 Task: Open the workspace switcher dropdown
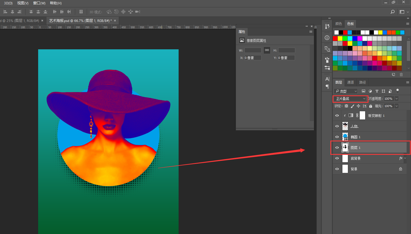click(404, 12)
